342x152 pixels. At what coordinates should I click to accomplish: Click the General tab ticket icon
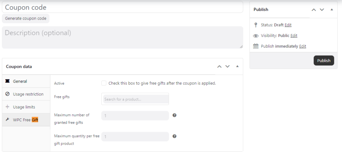[x=7, y=81]
